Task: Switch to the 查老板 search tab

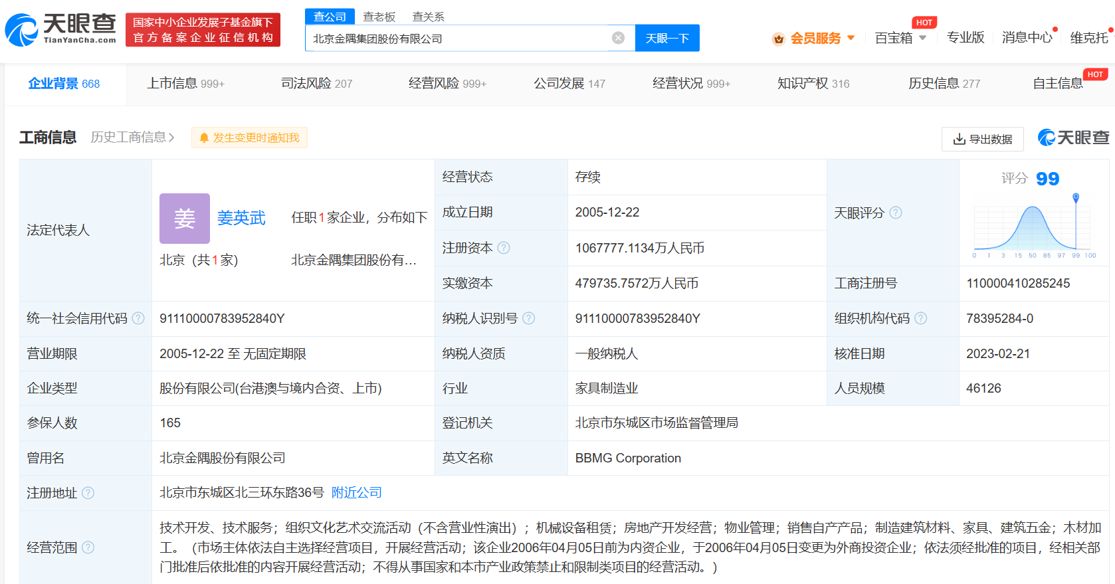Action: [379, 17]
